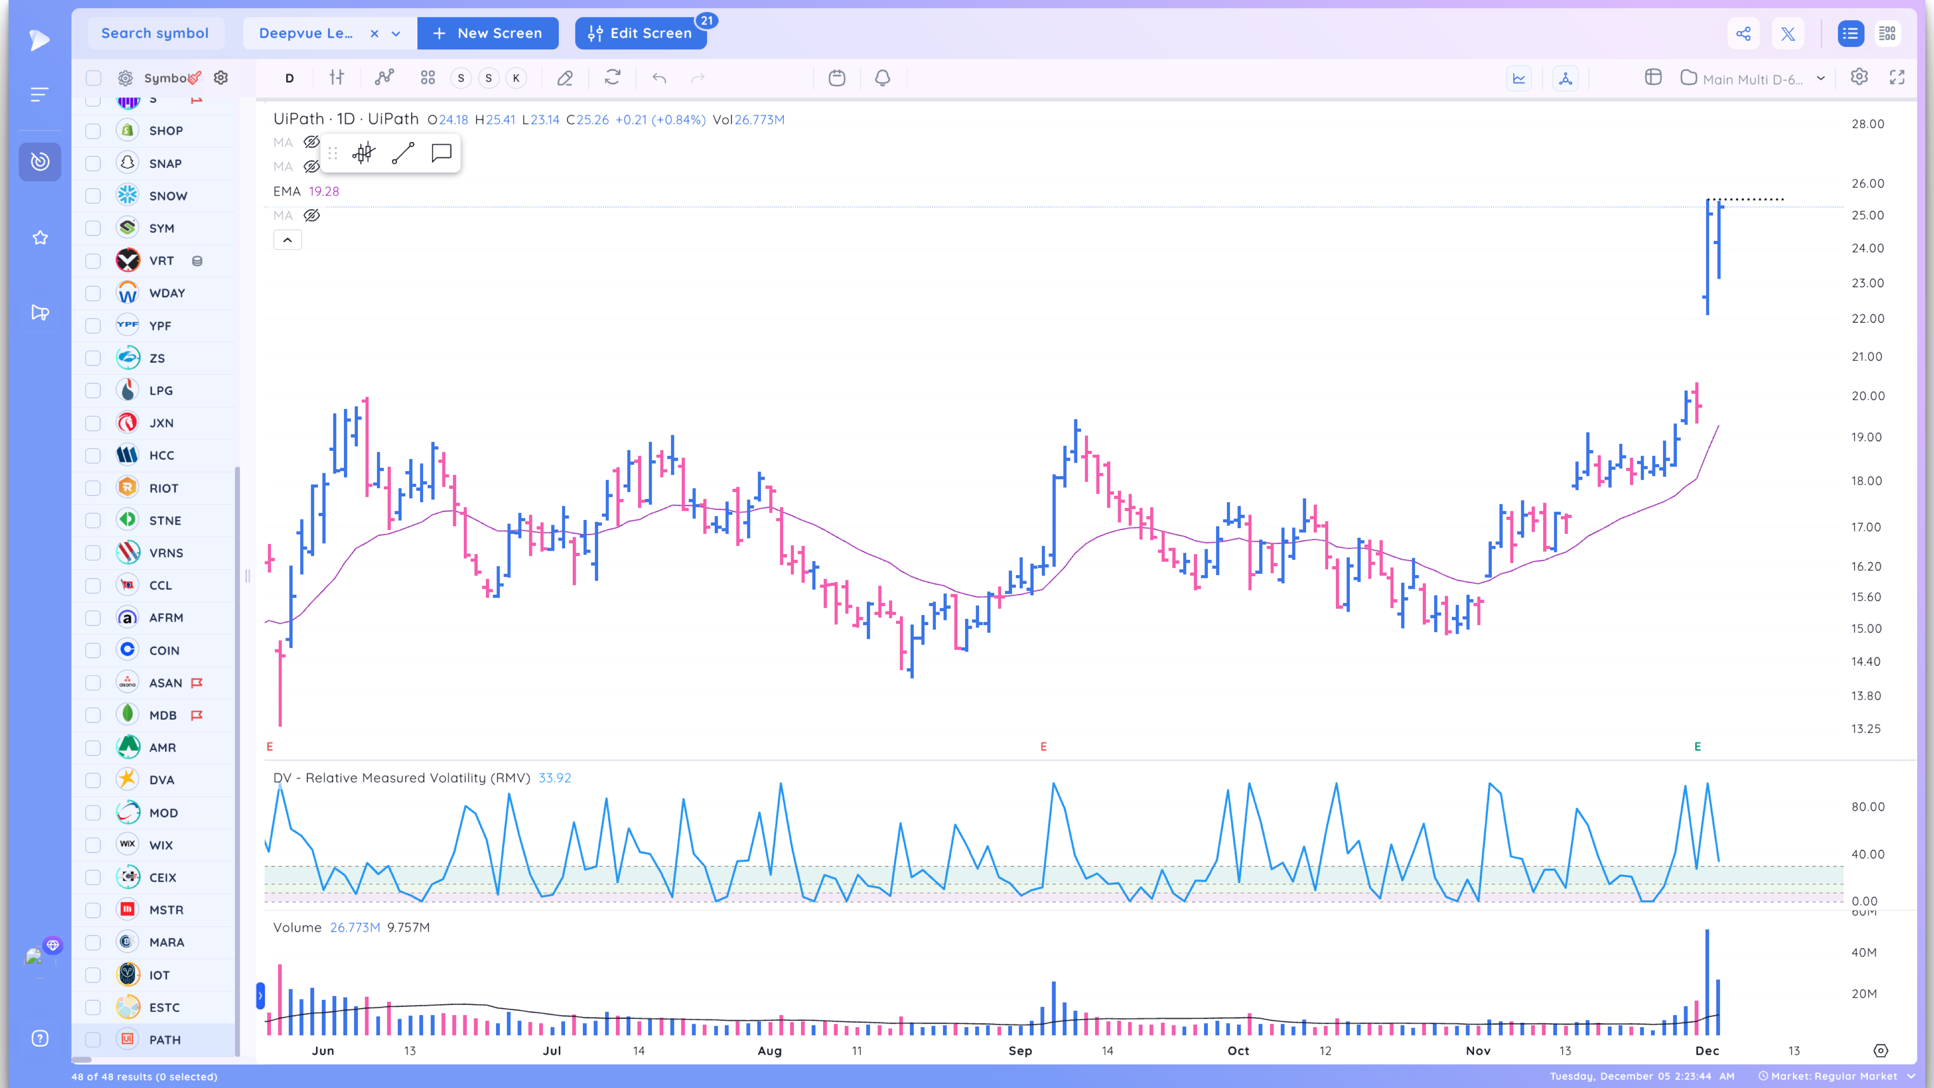Check the PATH row checkbox

coord(93,1040)
